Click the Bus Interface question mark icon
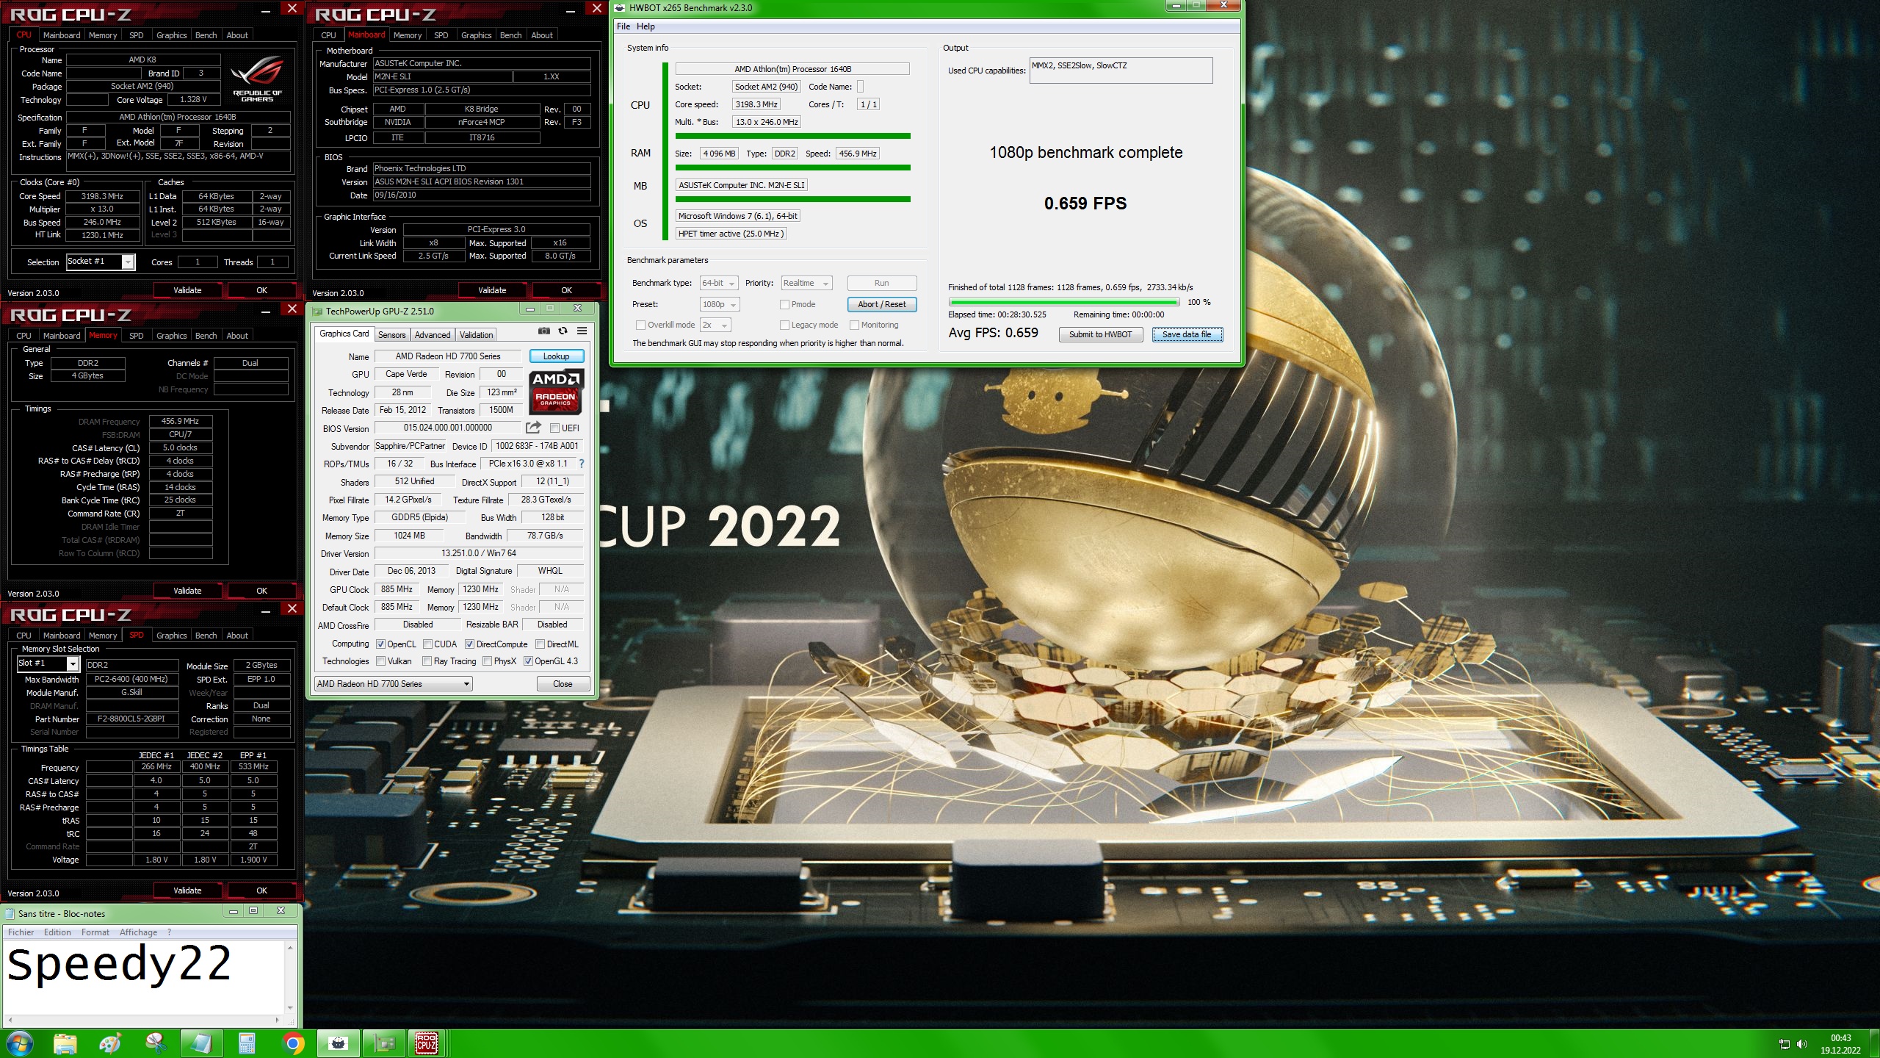This screenshot has height=1058, width=1880. pos(582,464)
